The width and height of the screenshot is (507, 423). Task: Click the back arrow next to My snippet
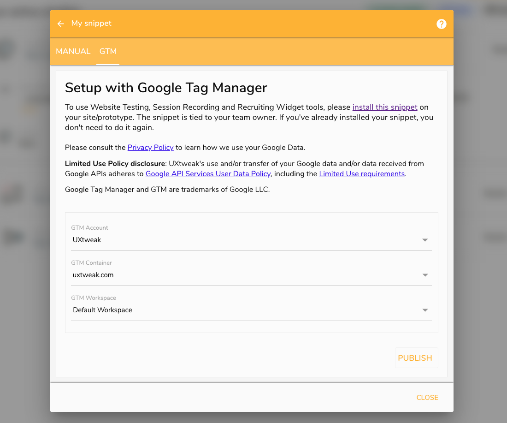coord(60,24)
